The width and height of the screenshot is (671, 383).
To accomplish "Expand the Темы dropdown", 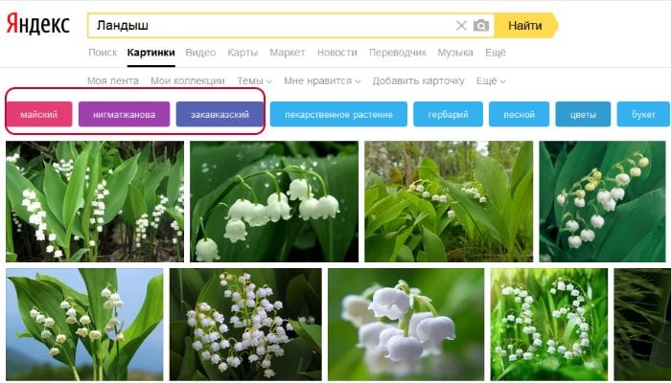I will tap(255, 80).
